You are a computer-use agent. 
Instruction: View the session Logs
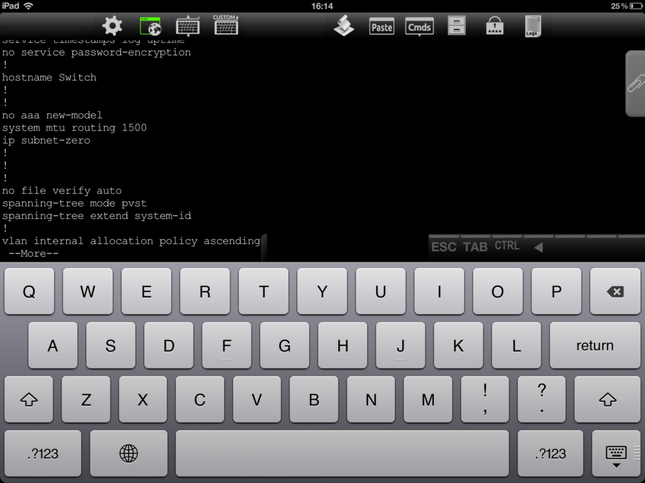tap(532, 26)
